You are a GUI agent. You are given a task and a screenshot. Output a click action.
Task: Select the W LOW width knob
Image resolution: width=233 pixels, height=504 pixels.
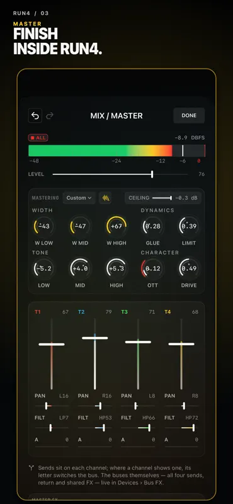click(43, 226)
